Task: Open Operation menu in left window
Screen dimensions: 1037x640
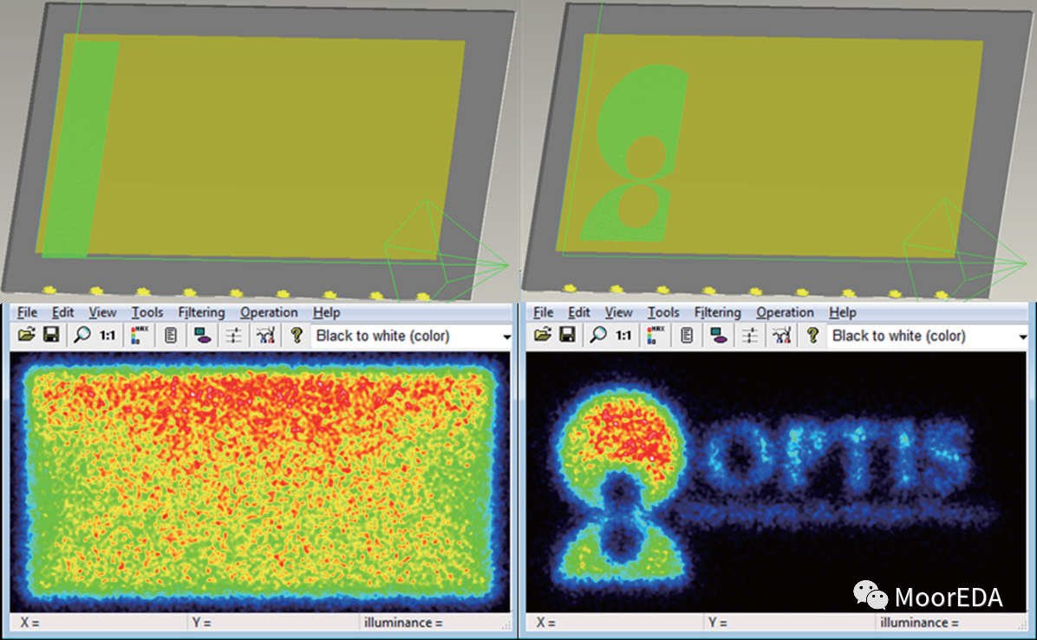Action: (x=269, y=312)
